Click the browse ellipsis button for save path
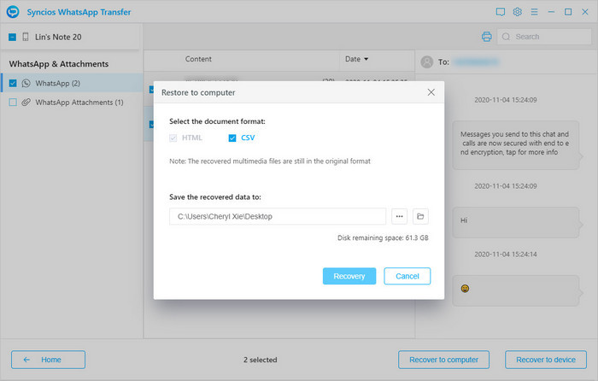The width and height of the screenshot is (598, 381). click(x=399, y=216)
